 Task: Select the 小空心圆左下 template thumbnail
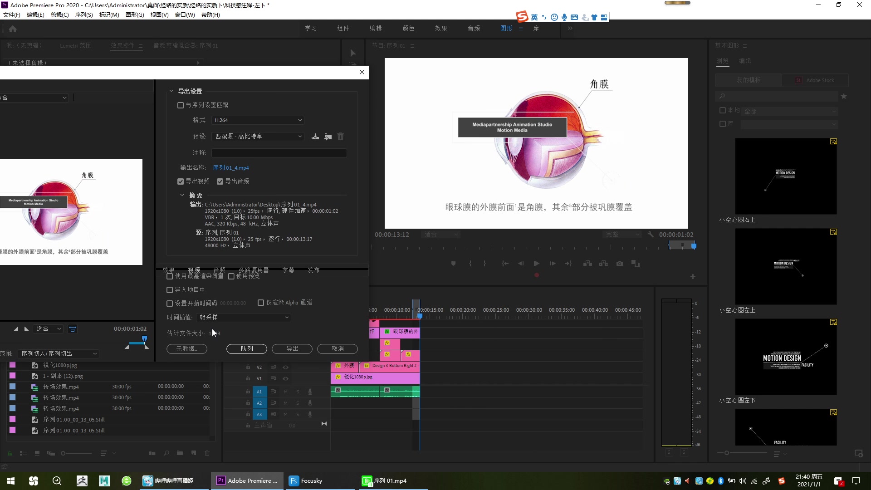coord(786,357)
